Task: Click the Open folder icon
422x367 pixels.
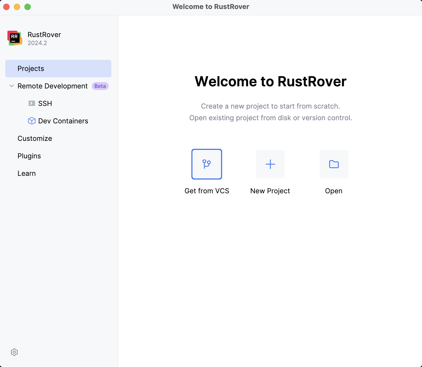Action: [x=334, y=164]
